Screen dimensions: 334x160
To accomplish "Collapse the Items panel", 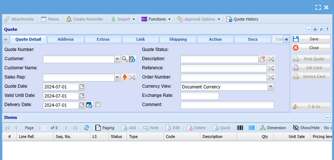I will point(327,117).
